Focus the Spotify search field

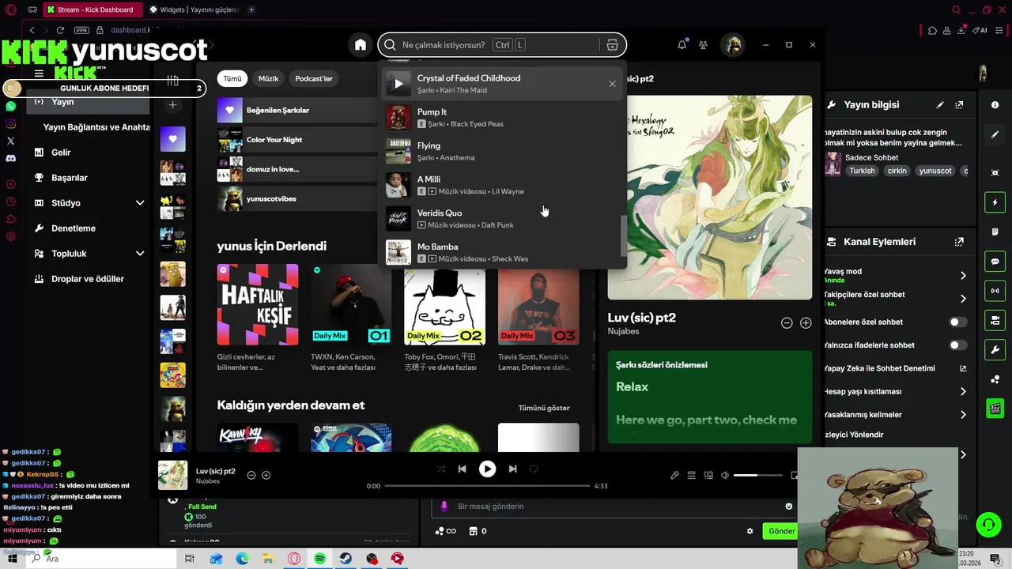point(502,45)
